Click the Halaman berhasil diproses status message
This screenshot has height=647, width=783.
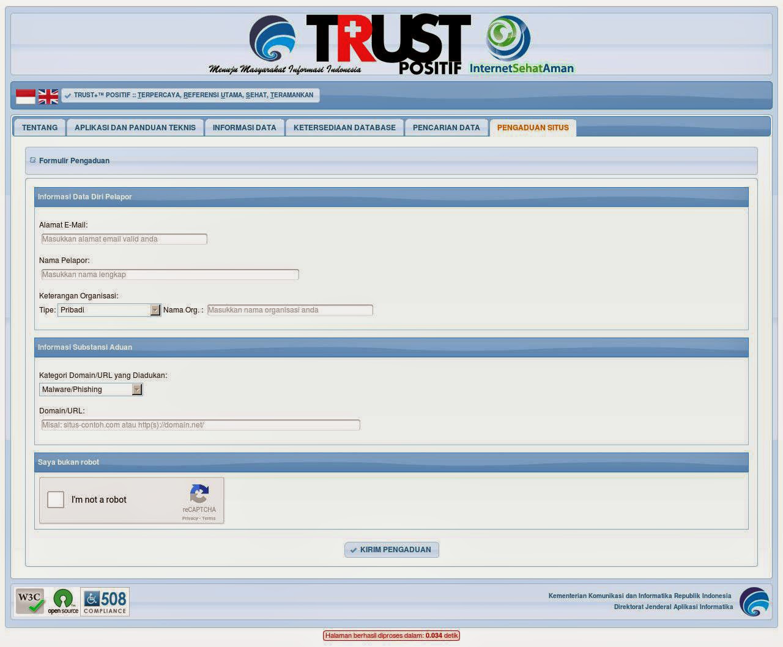coord(391,635)
